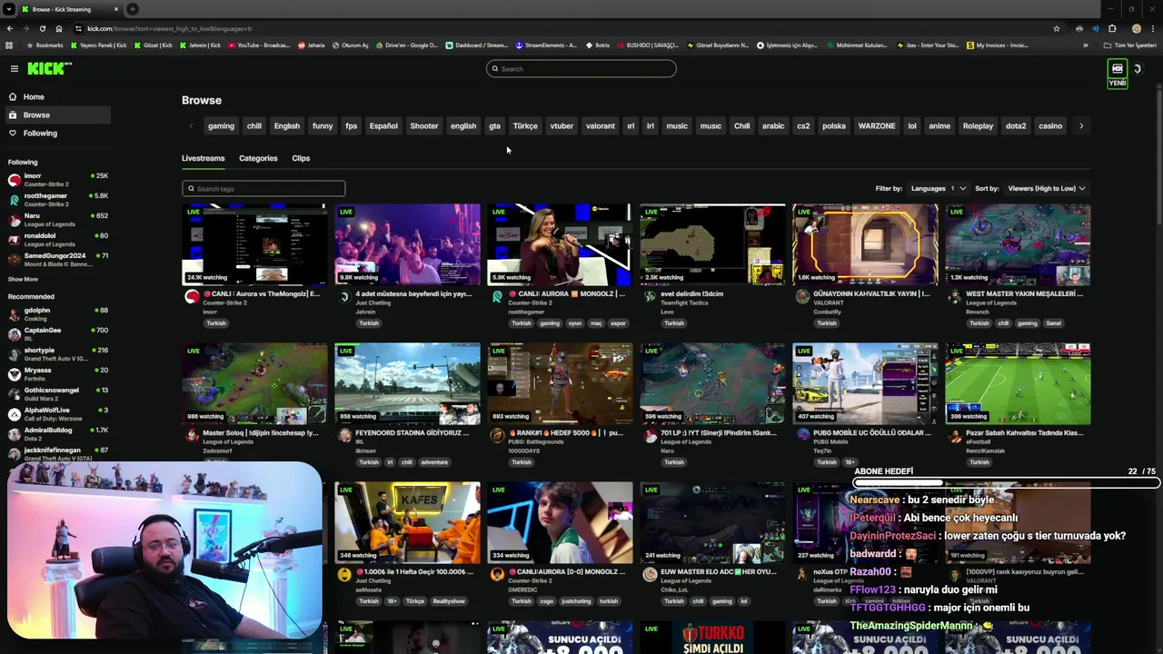The width and height of the screenshot is (1163, 654).
Task: Click the 'EUW MASTER ELO ADC' stream title
Action: point(719,572)
